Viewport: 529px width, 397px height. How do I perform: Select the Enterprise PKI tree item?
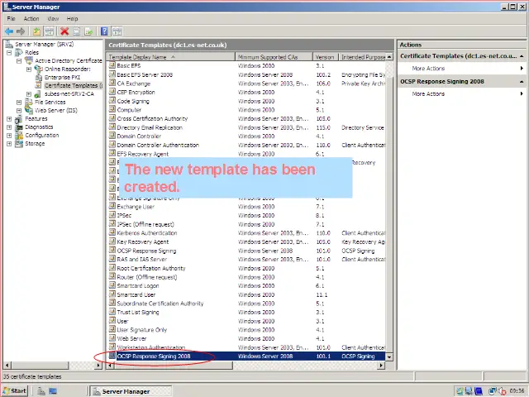[62, 77]
